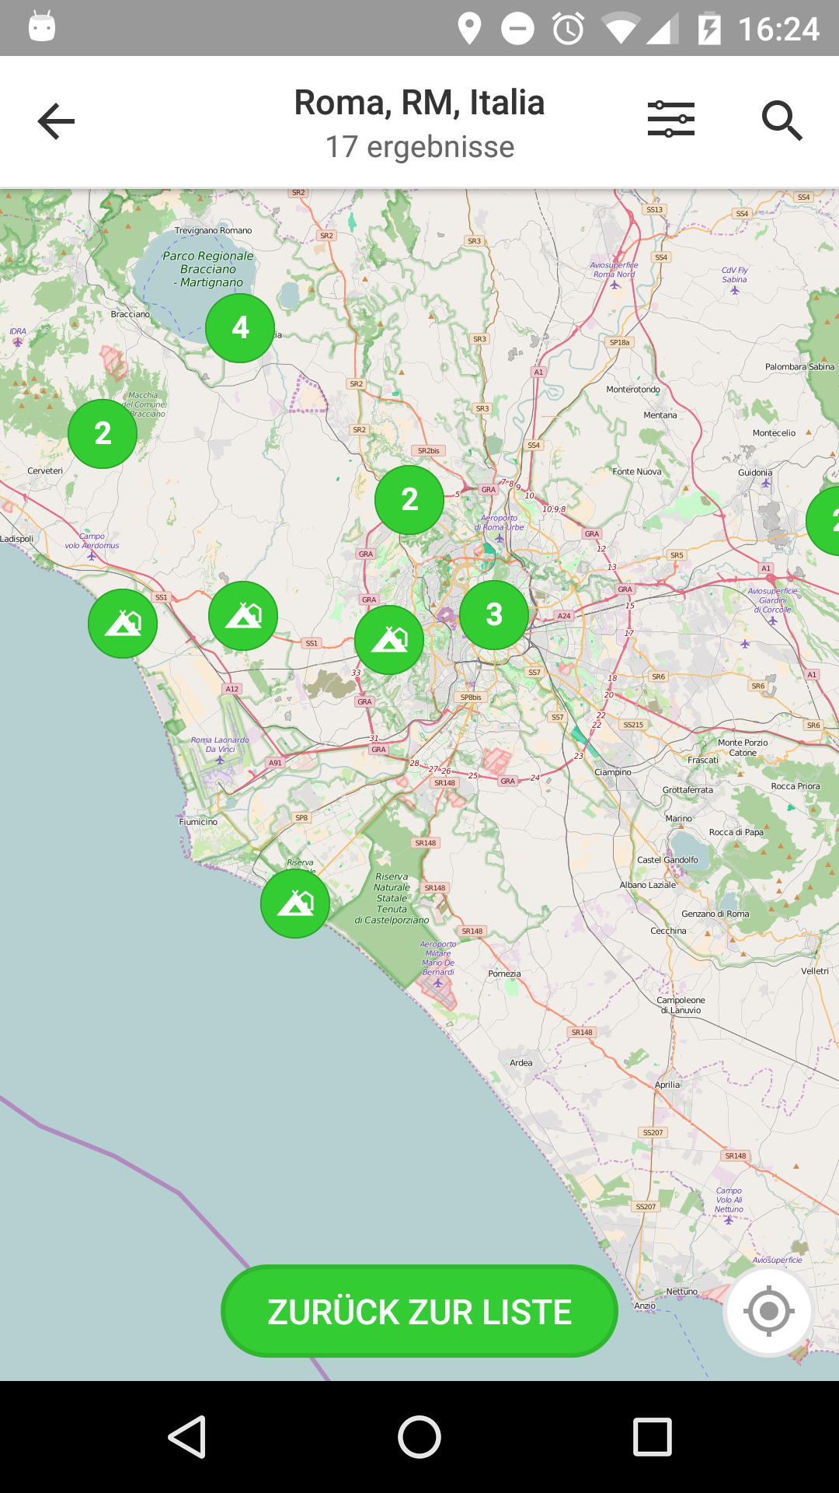Tap the Wi-Fi status icon

pos(620,30)
